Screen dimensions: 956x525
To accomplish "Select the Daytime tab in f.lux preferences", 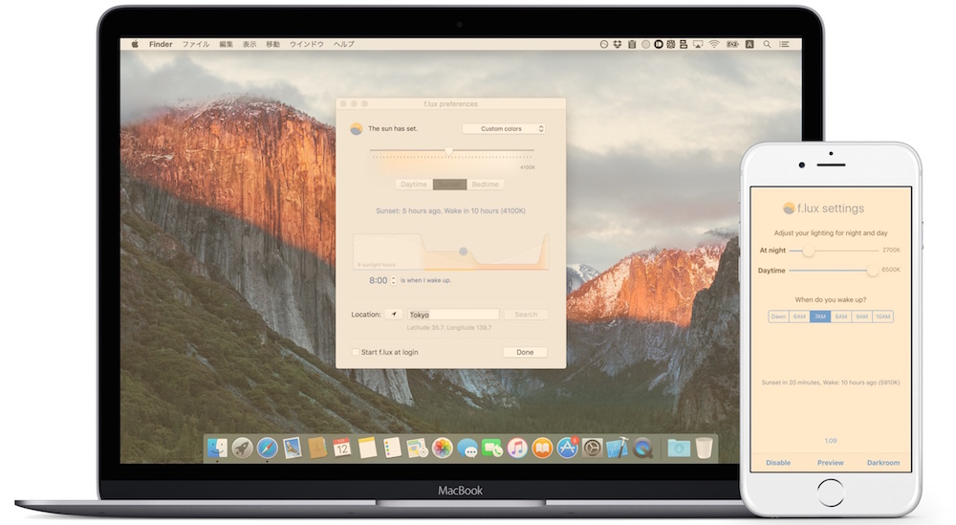I will click(413, 185).
